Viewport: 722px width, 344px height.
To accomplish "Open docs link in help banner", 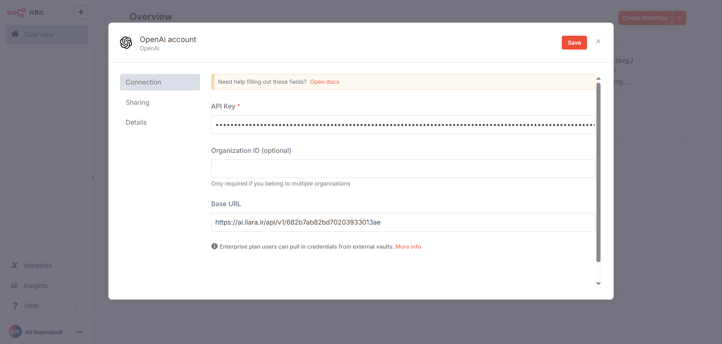I will 325,82.
